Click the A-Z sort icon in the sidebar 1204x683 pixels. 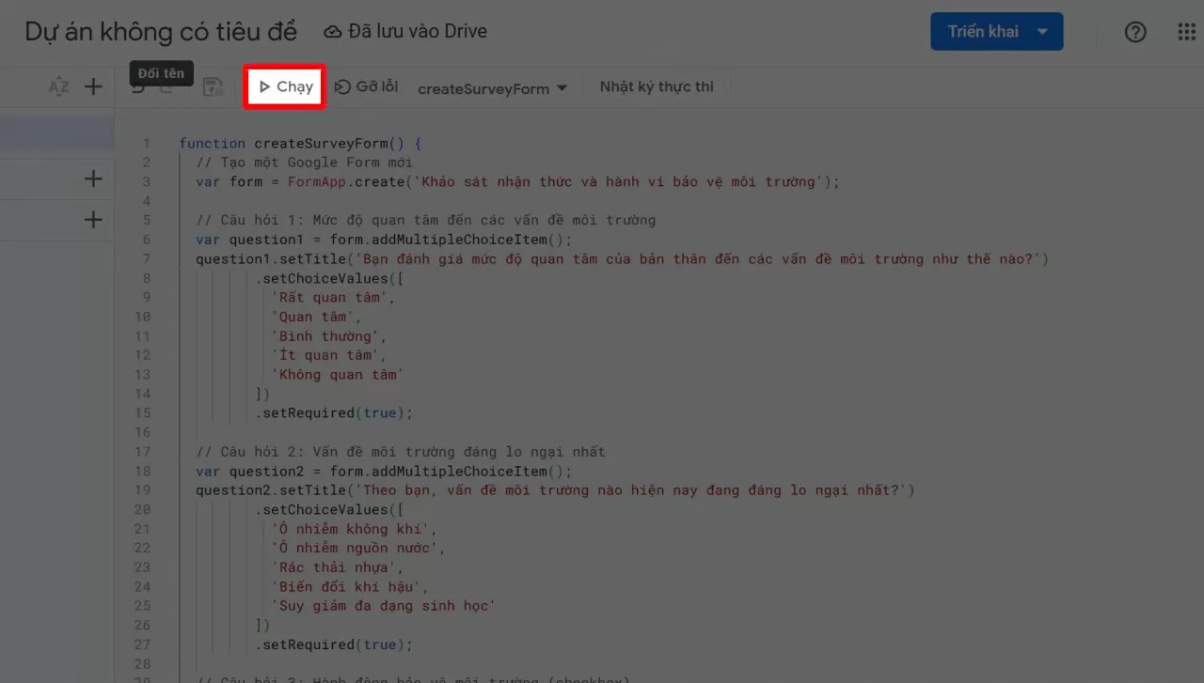coord(58,86)
